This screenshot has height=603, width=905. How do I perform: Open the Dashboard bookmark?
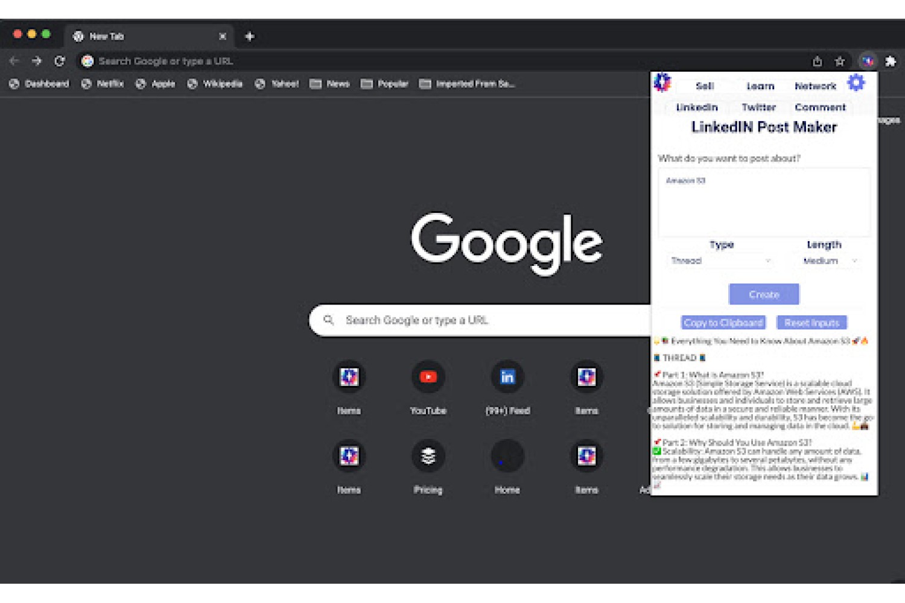pos(39,84)
